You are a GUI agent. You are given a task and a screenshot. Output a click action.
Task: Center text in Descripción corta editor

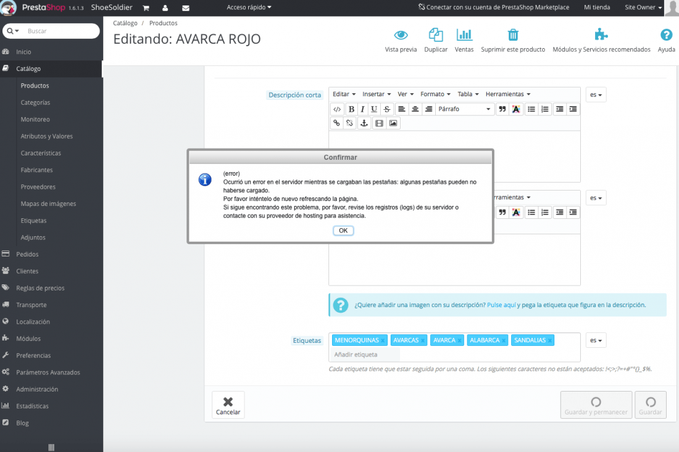415,109
